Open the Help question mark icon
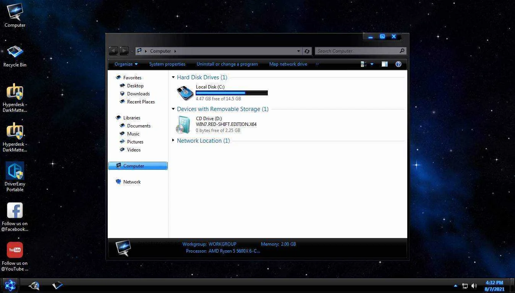Screen dimensions: 515x293 point(398,64)
